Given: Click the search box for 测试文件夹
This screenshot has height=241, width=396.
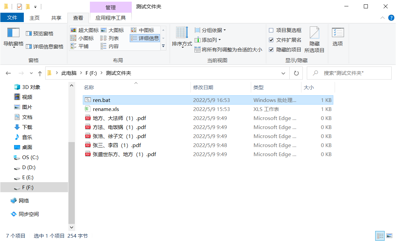Looking at the screenshot, I should pos(349,73).
